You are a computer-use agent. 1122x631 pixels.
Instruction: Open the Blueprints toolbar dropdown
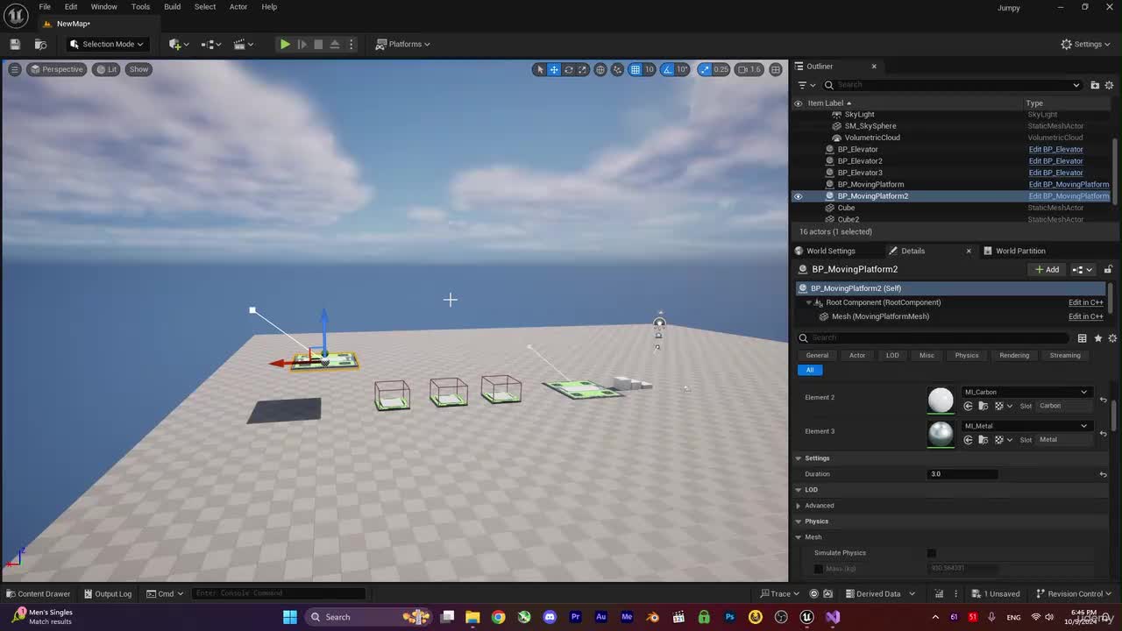(210, 44)
